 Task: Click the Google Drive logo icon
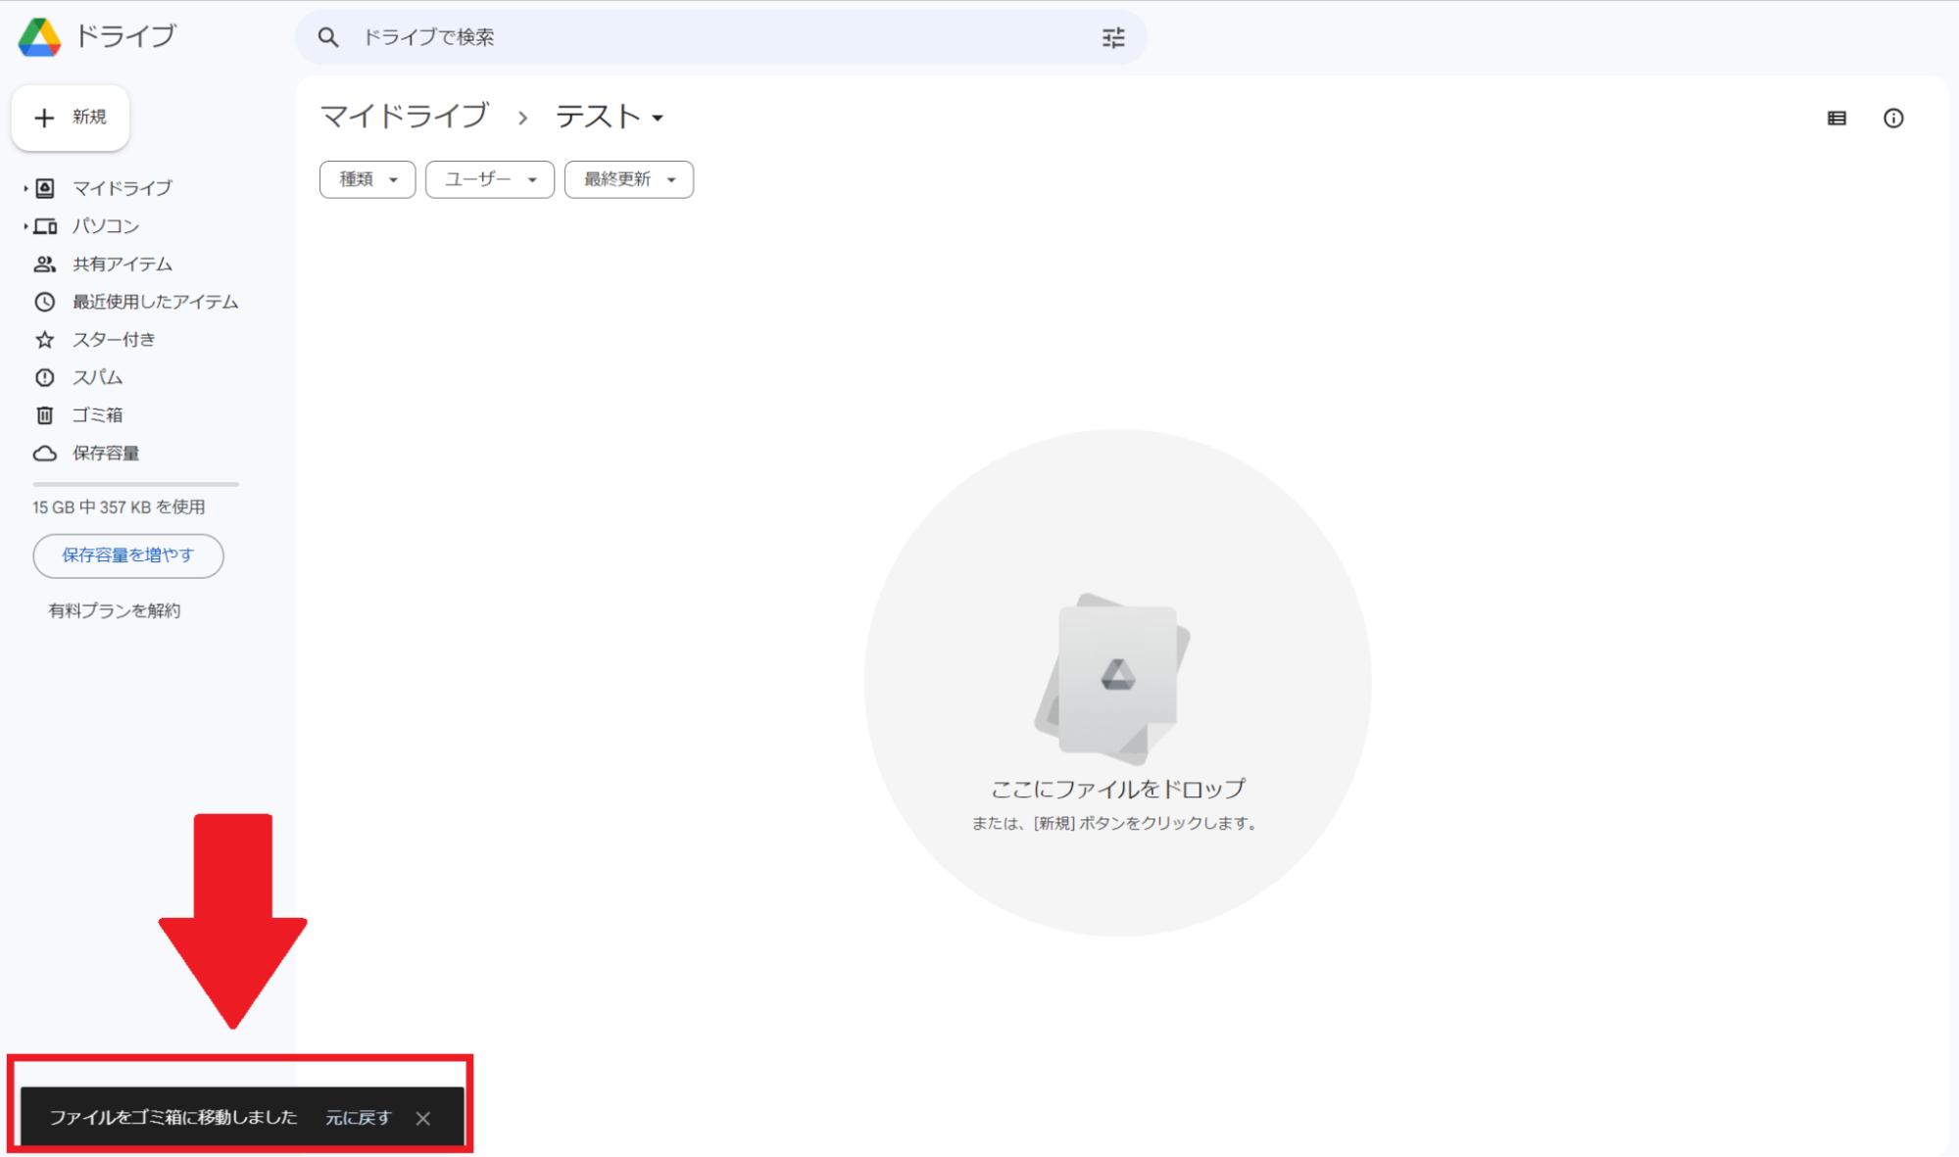pyautogui.click(x=39, y=37)
